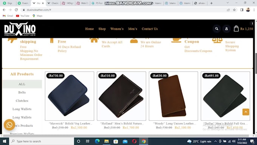This screenshot has height=145, width=257.
Task: Open File Explorer from taskbar
Action: [106, 141]
